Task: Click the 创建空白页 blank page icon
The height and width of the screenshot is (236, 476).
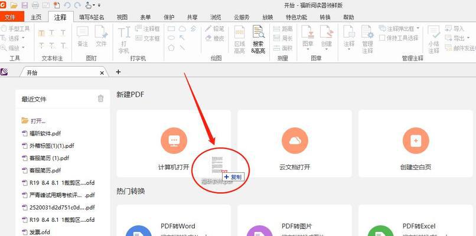Action: click(416, 141)
